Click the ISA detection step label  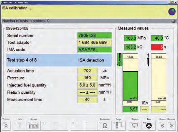[91, 60]
